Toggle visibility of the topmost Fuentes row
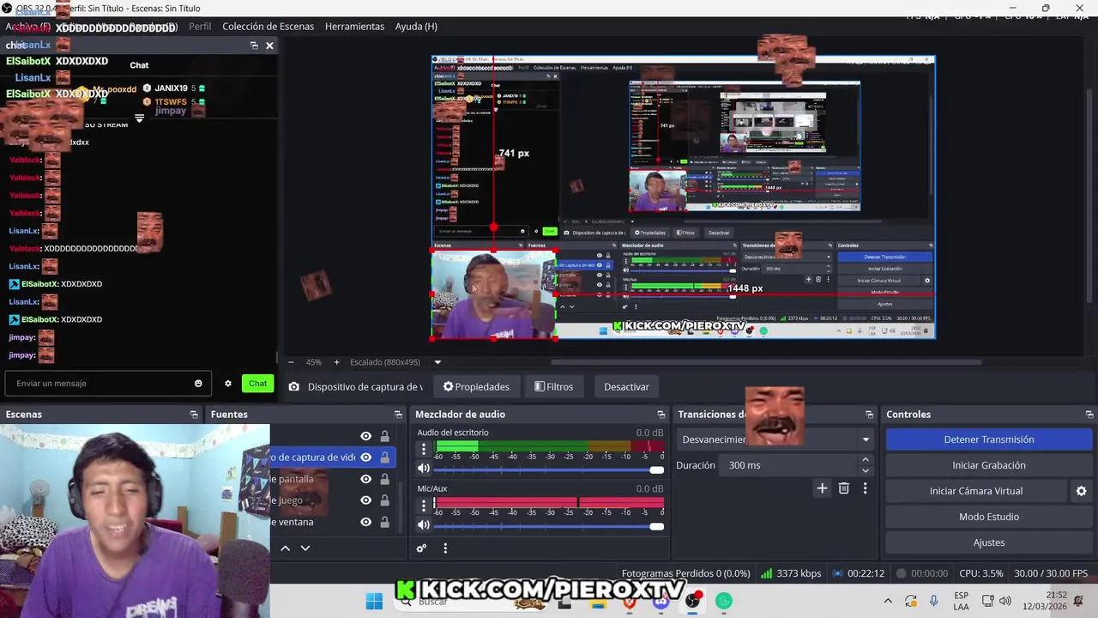Image resolution: width=1098 pixels, height=618 pixels. coord(366,436)
